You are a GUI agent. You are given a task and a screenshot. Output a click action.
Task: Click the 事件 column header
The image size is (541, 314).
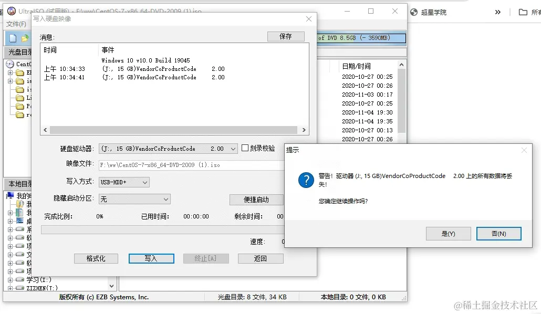108,50
